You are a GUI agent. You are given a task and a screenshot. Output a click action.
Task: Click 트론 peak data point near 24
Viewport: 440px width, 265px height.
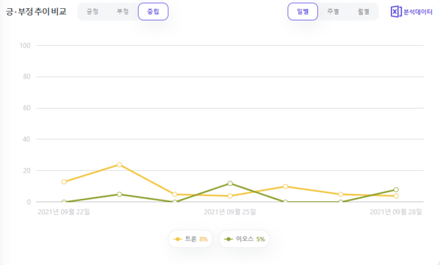click(119, 165)
